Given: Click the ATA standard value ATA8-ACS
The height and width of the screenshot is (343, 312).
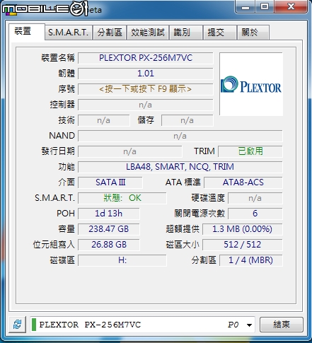Looking at the screenshot, I should pyautogui.click(x=243, y=182).
